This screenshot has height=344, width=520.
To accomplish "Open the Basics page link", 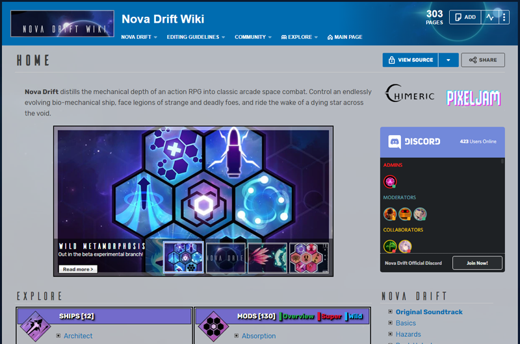I will coord(406,323).
